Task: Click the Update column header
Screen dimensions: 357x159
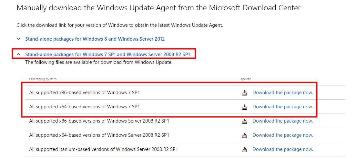Action: 245,79
